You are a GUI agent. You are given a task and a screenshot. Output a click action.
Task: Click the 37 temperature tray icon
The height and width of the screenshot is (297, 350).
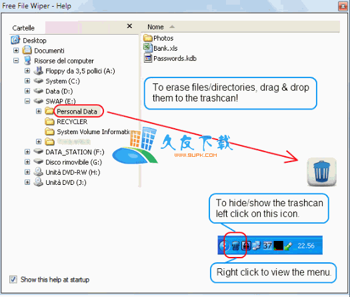[x=267, y=246]
